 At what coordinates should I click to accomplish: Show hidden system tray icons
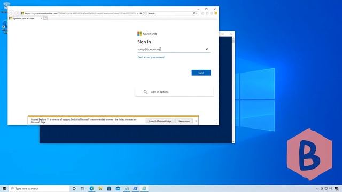point(317,188)
